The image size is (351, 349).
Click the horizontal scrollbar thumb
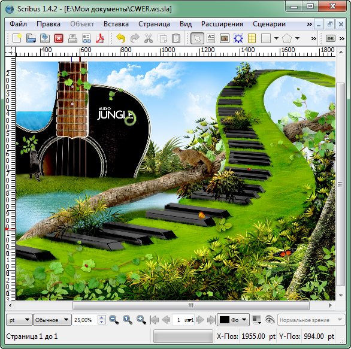(191, 305)
